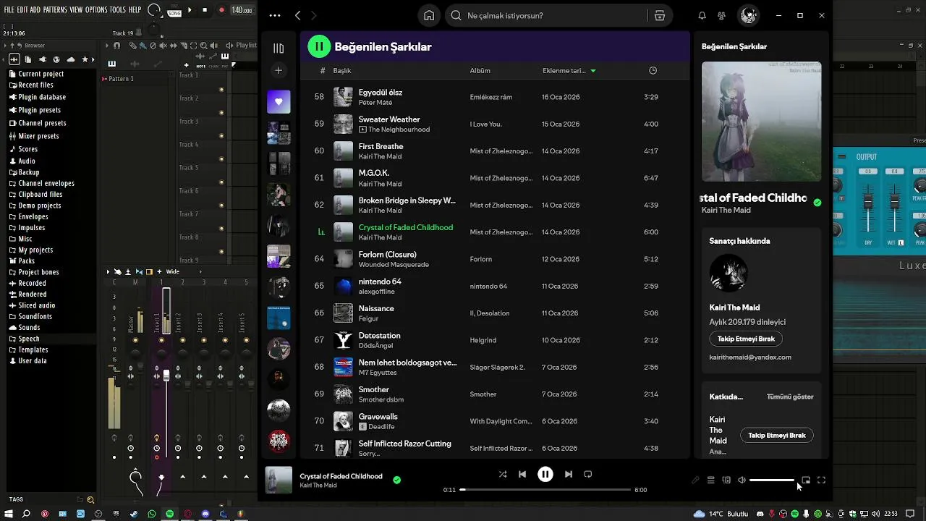
Task: Click the FL Studio play button
Action: 190,10
